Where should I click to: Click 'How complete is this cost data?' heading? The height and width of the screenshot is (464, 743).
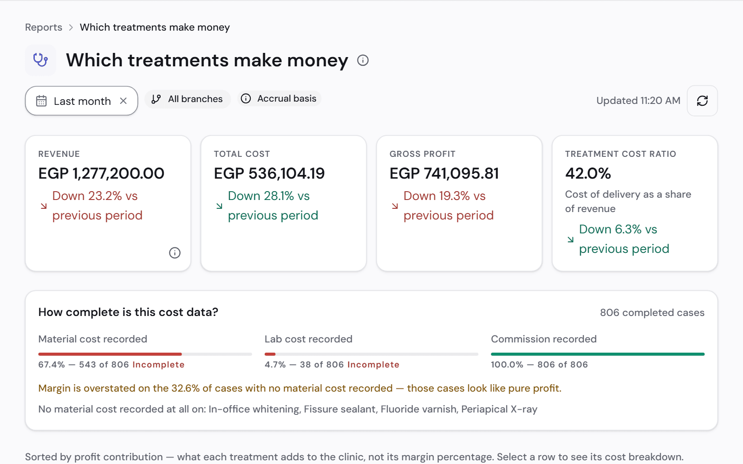coord(128,312)
